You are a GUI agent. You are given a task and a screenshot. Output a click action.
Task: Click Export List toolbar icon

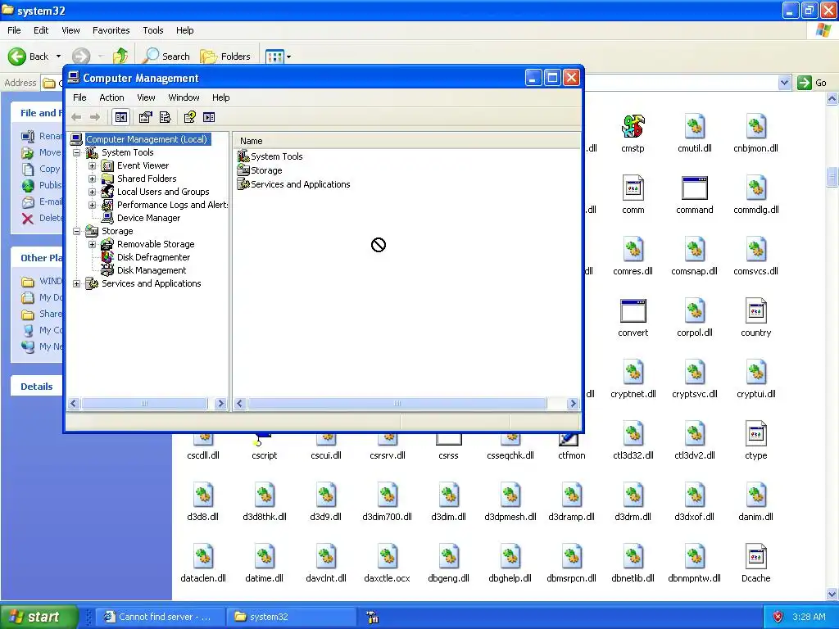[166, 117]
